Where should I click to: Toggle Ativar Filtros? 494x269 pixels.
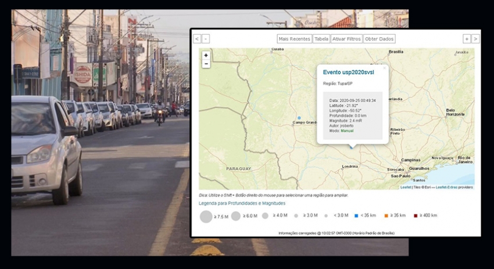point(346,39)
